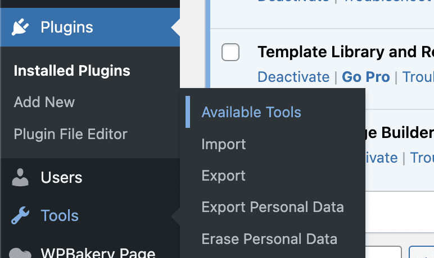
Task: Go to Erase Personal Data
Action: click(x=269, y=239)
